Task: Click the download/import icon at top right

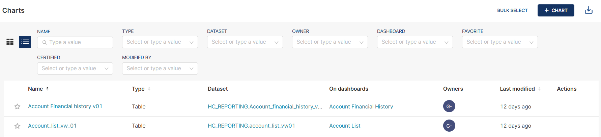Action: 589,10
